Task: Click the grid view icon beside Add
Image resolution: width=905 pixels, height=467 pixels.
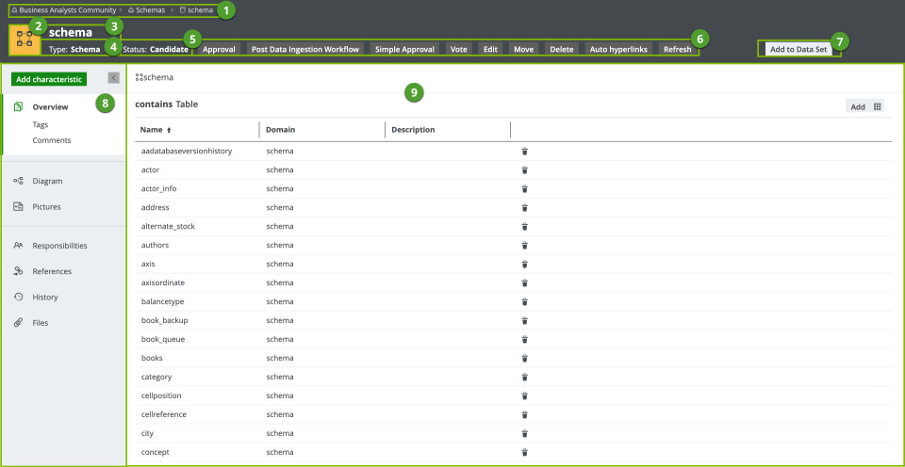Action: (x=878, y=106)
